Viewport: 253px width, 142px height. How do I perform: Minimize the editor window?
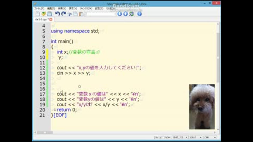[205, 3]
